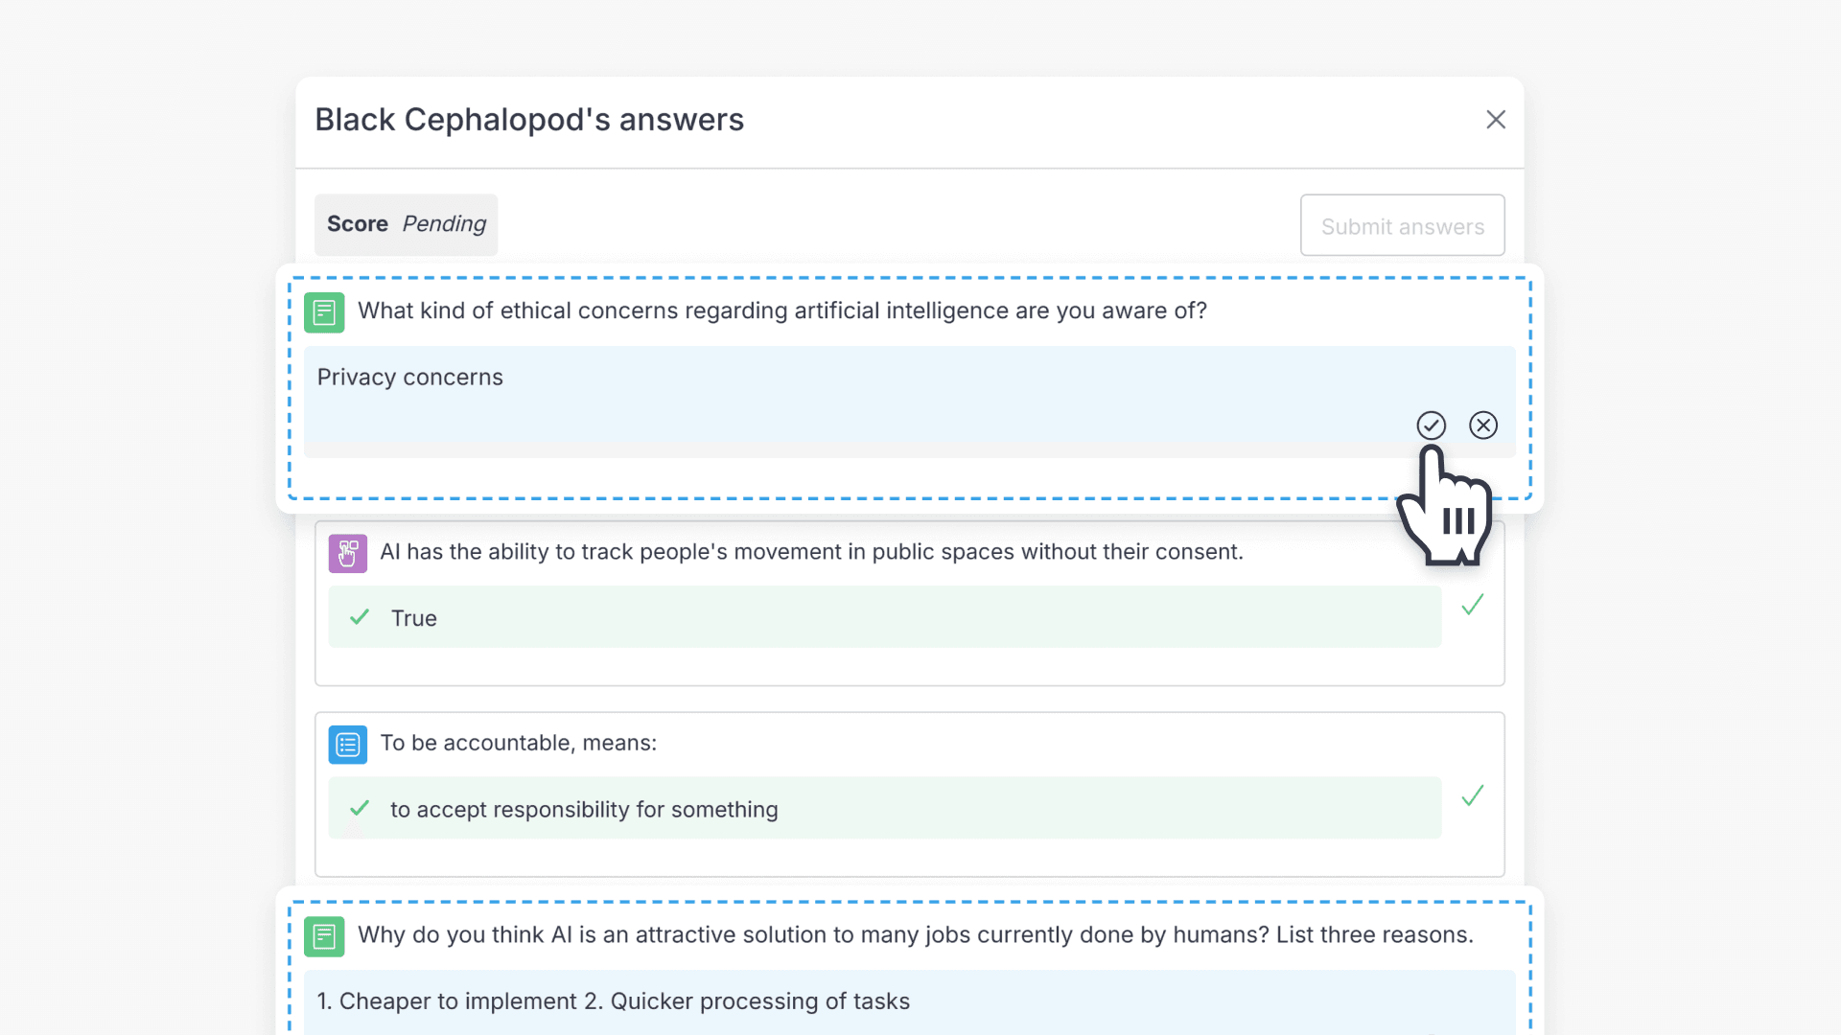Click the AI tracking people's movement statement
Image resolution: width=1841 pixels, height=1035 pixels.
811,552
